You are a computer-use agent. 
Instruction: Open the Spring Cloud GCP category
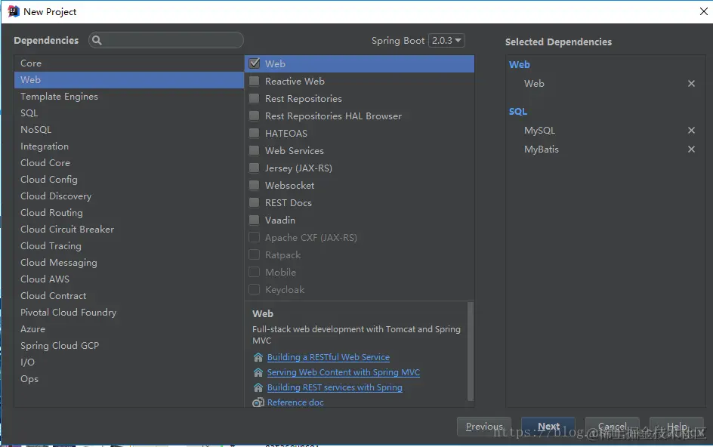point(129,346)
